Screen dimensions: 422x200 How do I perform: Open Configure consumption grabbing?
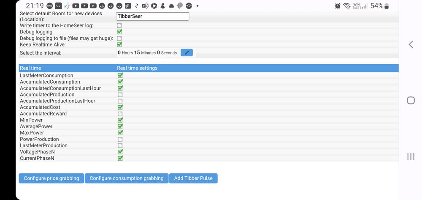tap(127, 178)
